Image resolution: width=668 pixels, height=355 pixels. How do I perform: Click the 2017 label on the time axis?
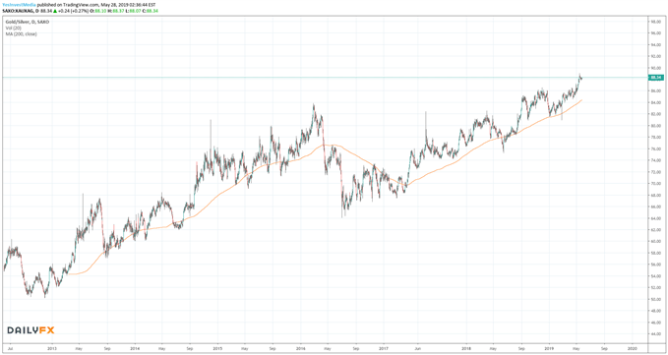384,348
